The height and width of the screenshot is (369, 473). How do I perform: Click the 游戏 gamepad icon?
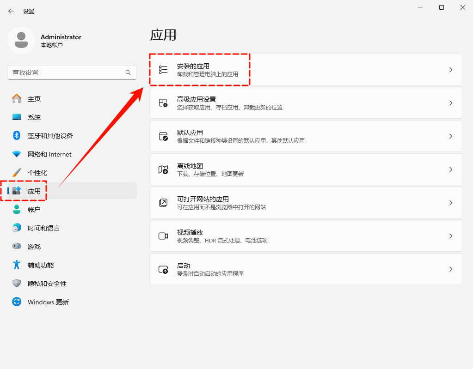click(x=17, y=246)
